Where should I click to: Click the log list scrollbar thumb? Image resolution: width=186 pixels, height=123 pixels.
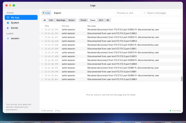click(x=182, y=79)
